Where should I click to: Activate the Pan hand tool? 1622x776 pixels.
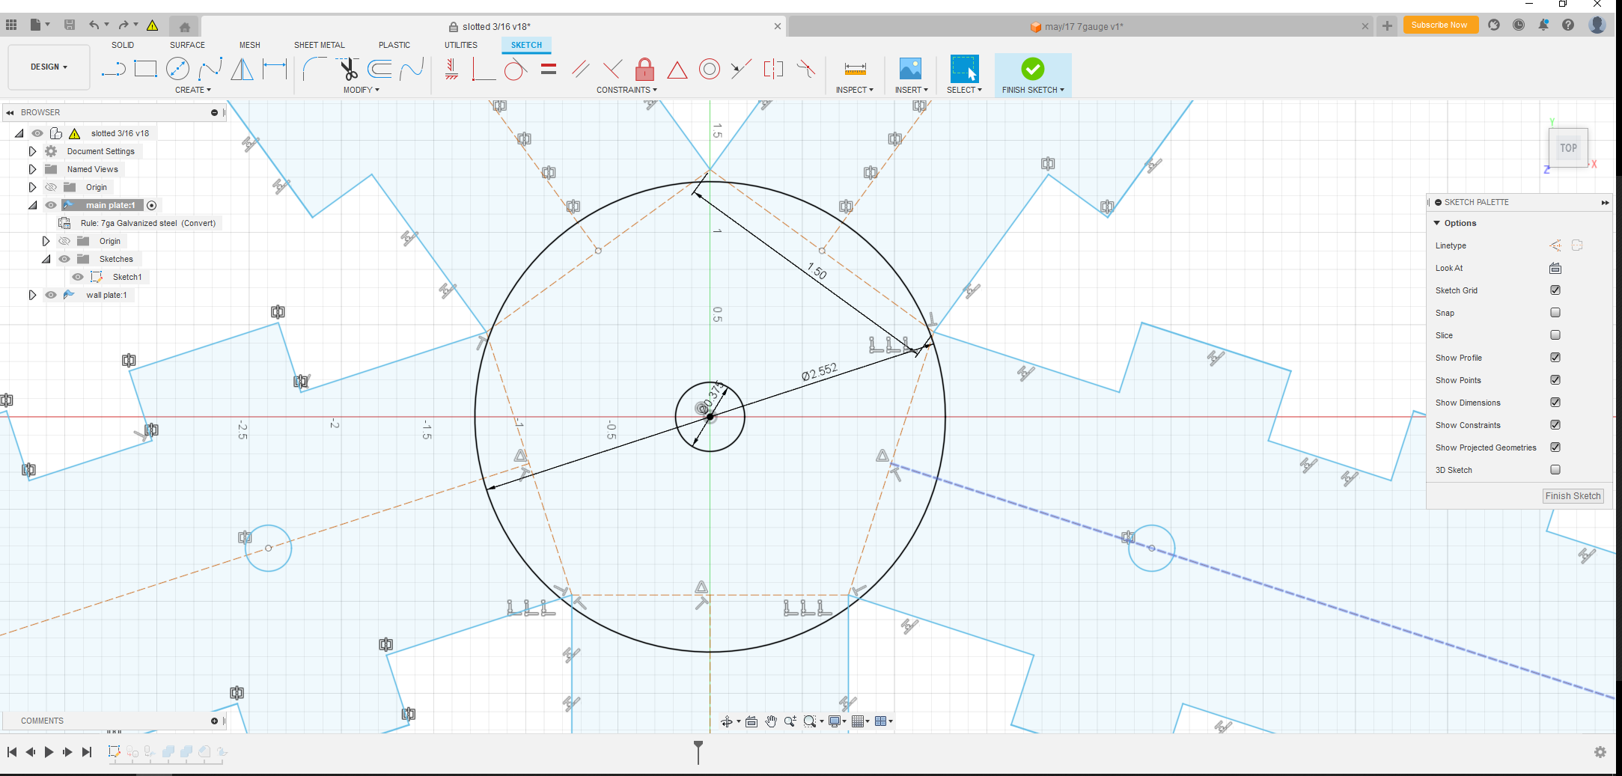point(771,721)
